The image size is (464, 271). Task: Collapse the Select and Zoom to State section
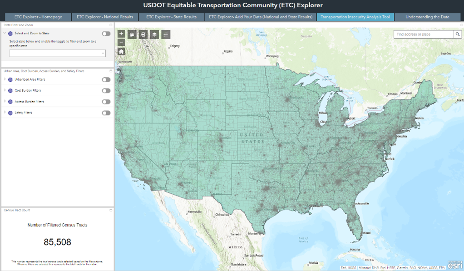point(5,33)
